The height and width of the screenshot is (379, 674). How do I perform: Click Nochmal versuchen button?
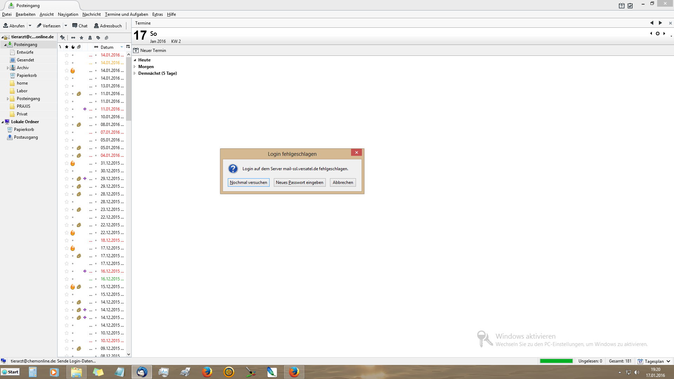[249, 182]
